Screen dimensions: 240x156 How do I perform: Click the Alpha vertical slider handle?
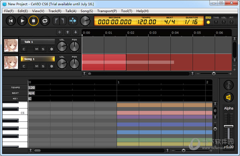click(228, 126)
